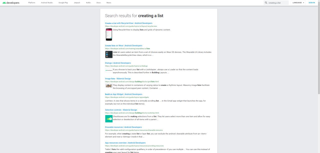
Task: Click the 'Search results for creating a list' heading
Action: [x=134, y=16]
